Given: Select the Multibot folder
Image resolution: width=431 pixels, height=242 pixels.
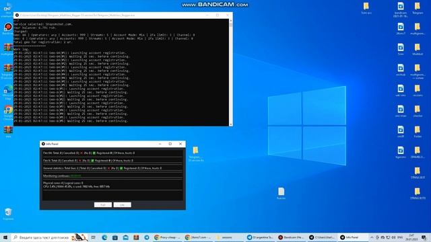Looking at the screenshot, I should pyautogui.click(x=418, y=49).
